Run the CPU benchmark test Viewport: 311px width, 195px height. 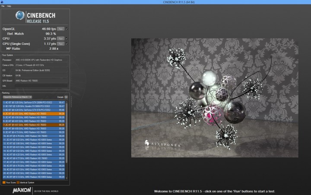(61, 38)
